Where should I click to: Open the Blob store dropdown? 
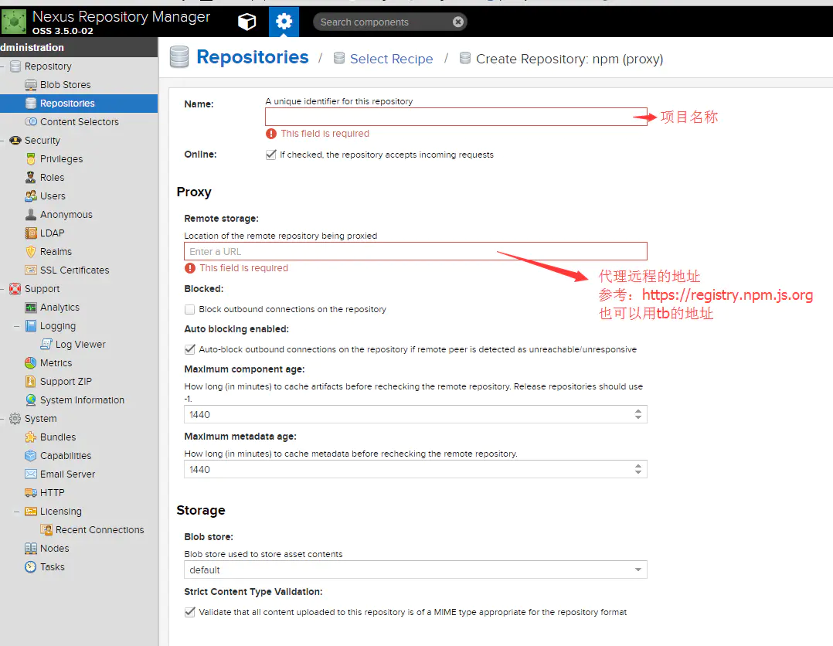coord(638,570)
